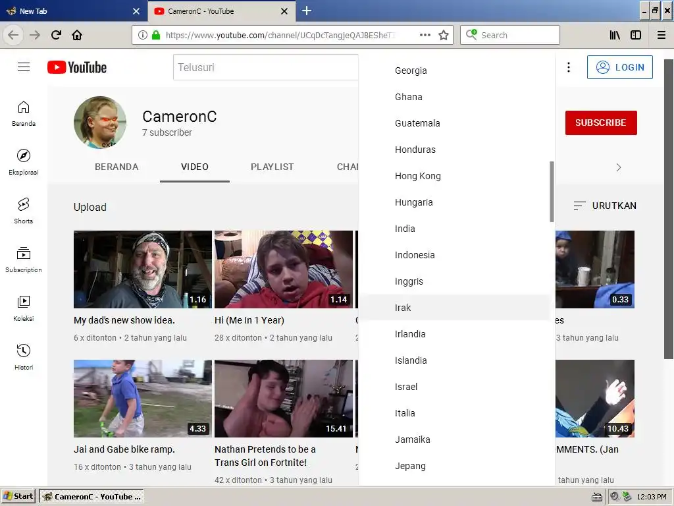Open the Windows Start menu
This screenshot has height=506, width=674.
click(x=18, y=496)
